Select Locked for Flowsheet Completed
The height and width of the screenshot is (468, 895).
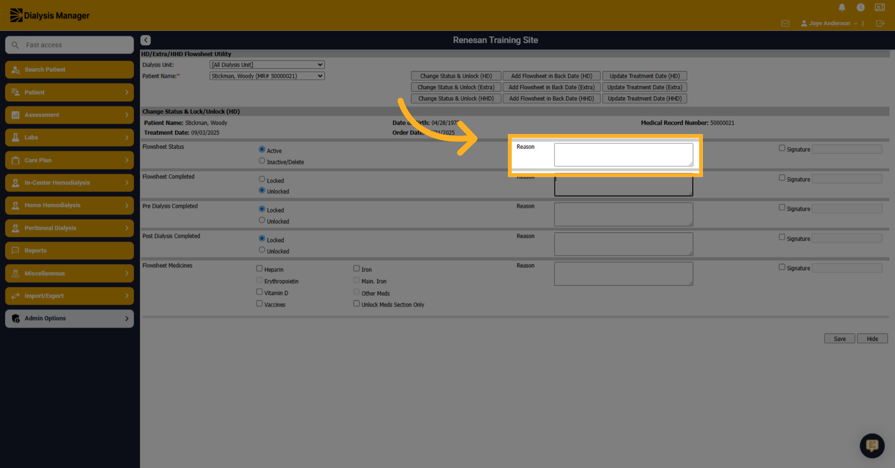click(x=262, y=179)
